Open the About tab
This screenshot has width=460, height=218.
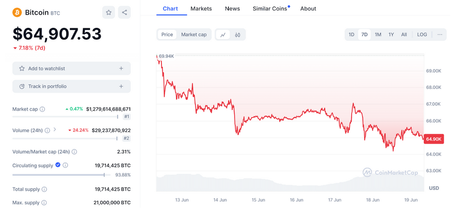308,9
